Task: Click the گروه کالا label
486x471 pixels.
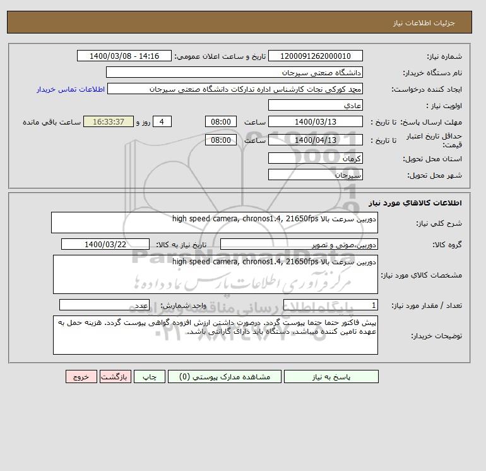Action: tap(447, 245)
